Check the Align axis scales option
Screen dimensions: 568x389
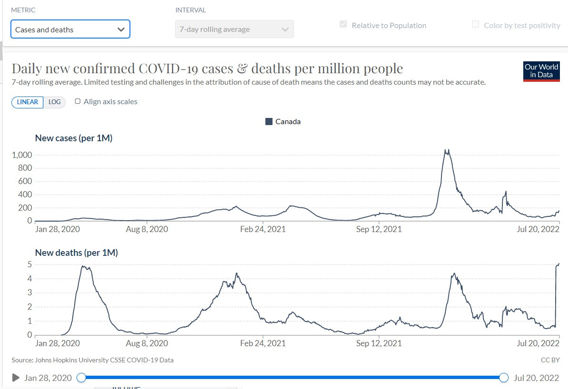click(x=78, y=101)
